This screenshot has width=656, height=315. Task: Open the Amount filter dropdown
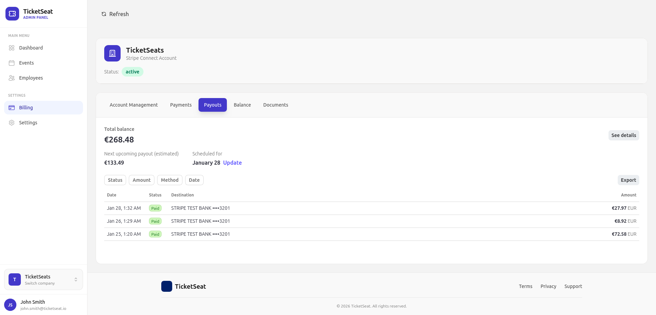tap(141, 180)
